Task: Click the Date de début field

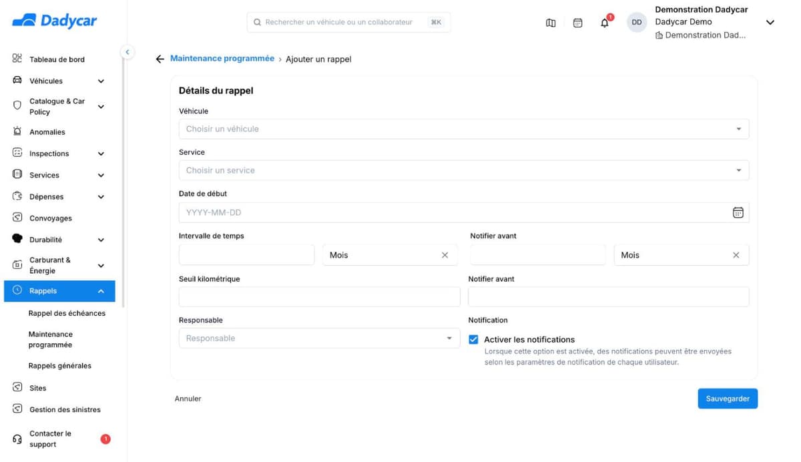Action: [464, 212]
